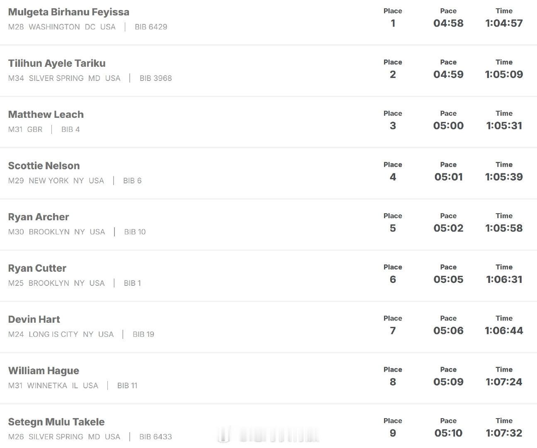Click the name Setegn Mulu Takele
Image resolution: width=537 pixels, height=448 pixels.
pos(56,422)
